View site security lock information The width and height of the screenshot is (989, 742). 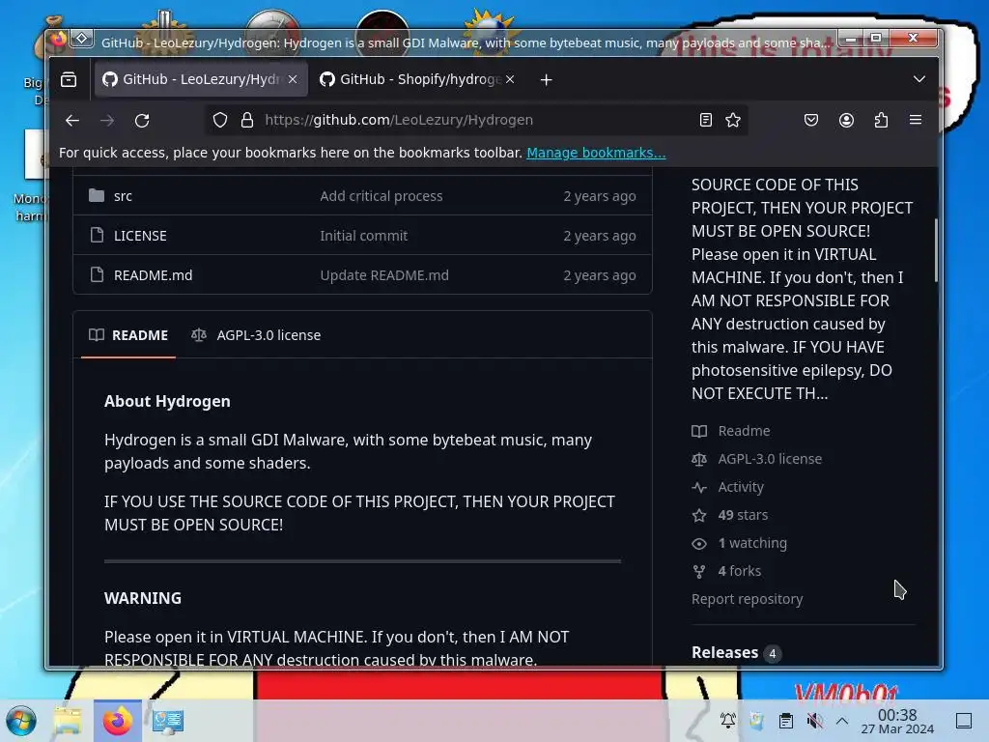pyautogui.click(x=247, y=120)
